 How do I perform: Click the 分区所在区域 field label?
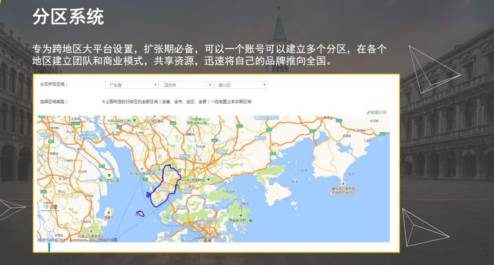54,84
